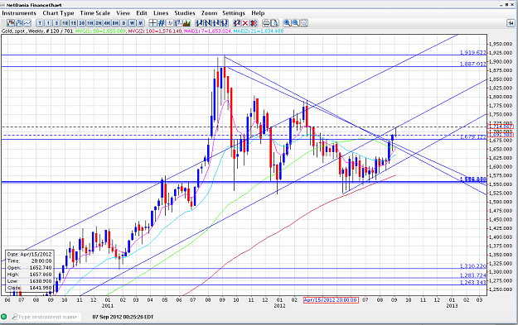518x325 pixels.
Task: Switch time scale to 4H
Action: [107, 23]
